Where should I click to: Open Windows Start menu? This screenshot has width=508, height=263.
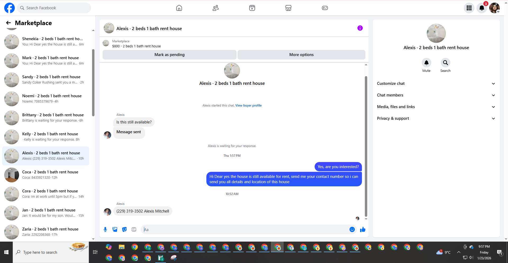6,252
